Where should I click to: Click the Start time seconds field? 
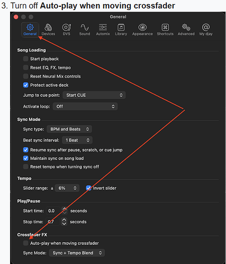tap(53, 211)
